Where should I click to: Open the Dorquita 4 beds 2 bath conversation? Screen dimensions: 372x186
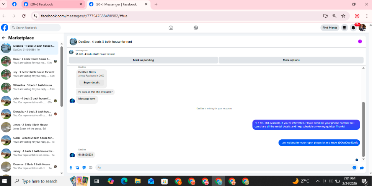(29, 114)
